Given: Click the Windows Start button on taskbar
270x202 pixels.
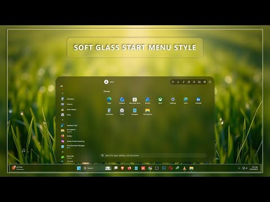Looking at the screenshot, I should 79,168.
